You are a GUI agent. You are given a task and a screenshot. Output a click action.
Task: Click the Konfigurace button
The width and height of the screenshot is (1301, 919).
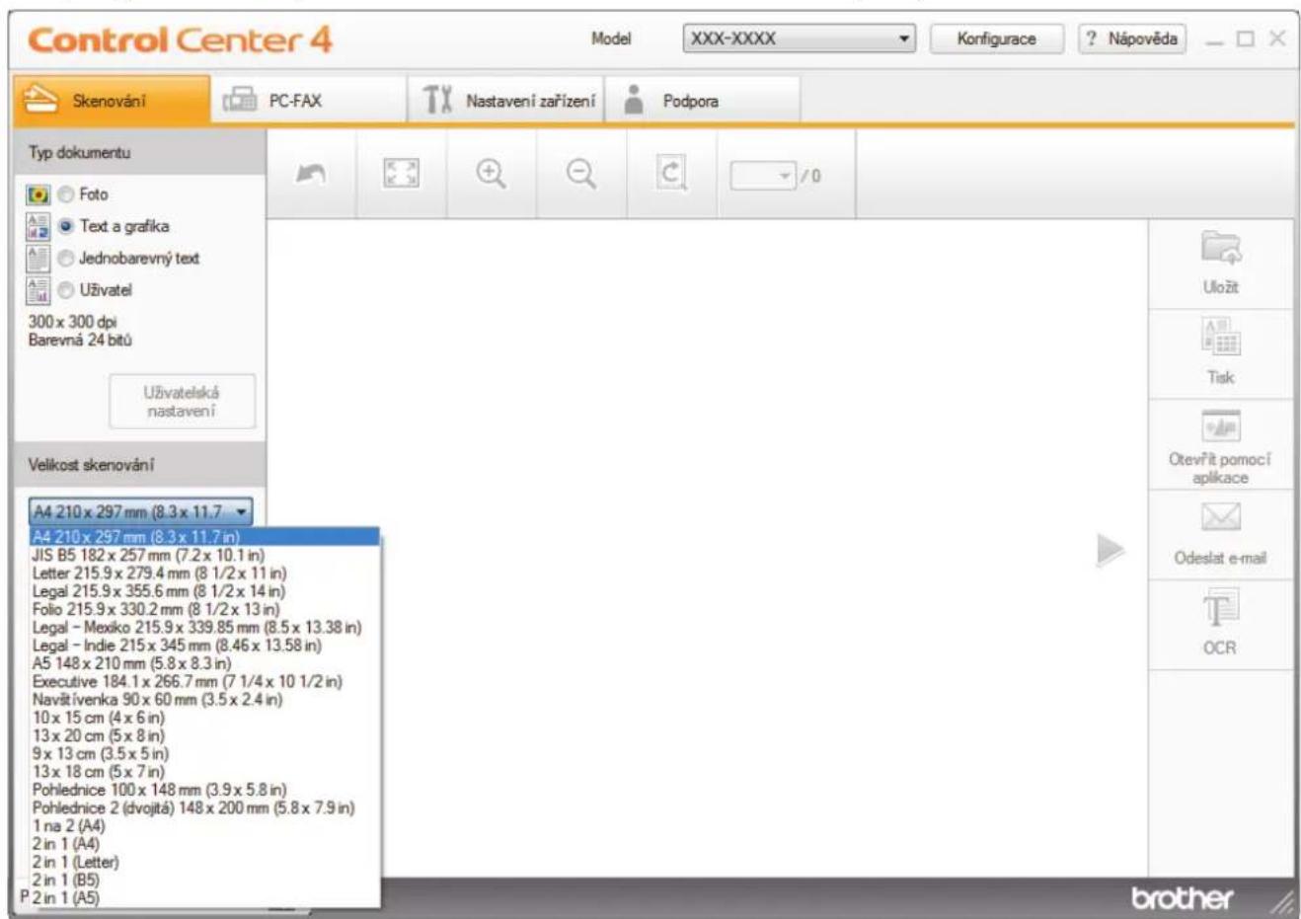(997, 39)
